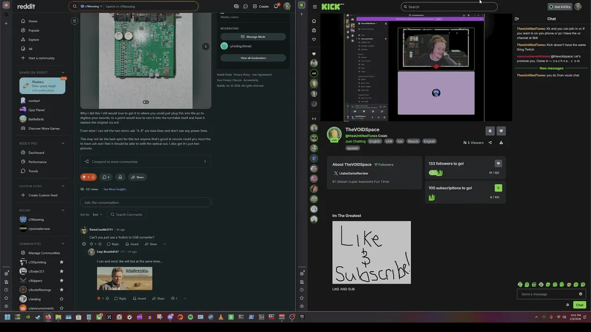Toggle notifications bell for TheVOIDSpace

click(490, 131)
